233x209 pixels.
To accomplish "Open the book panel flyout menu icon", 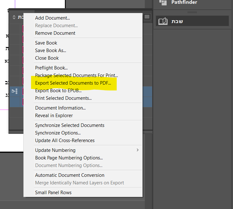I will 147,17.
